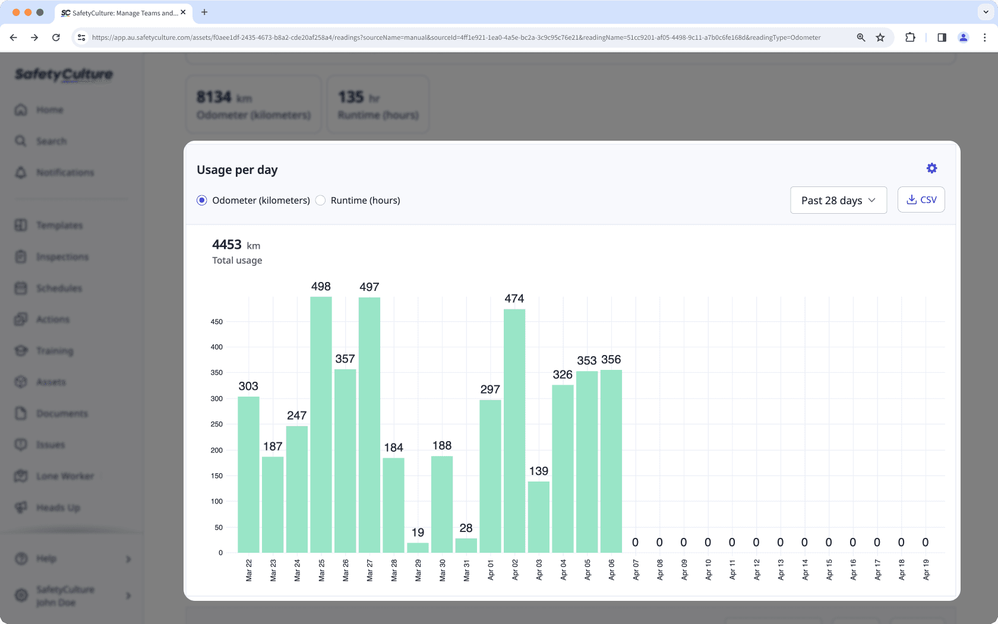Open Lone Worker

pos(64,476)
